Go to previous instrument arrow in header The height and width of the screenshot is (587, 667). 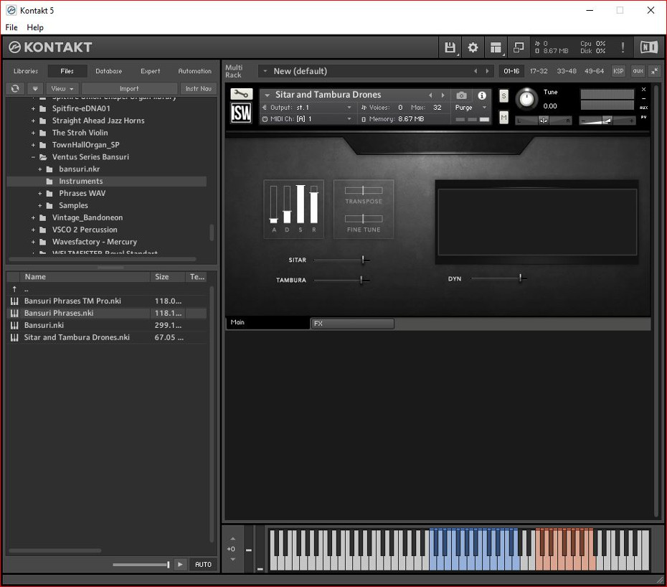(x=430, y=95)
